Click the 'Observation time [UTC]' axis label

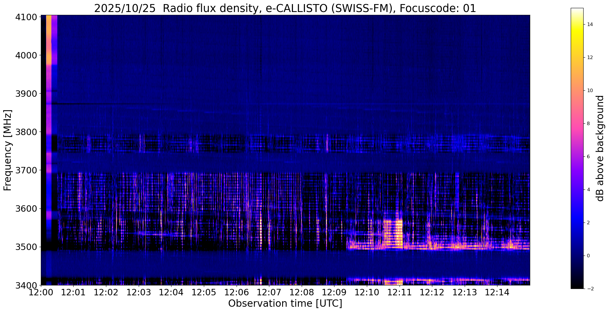(285, 304)
